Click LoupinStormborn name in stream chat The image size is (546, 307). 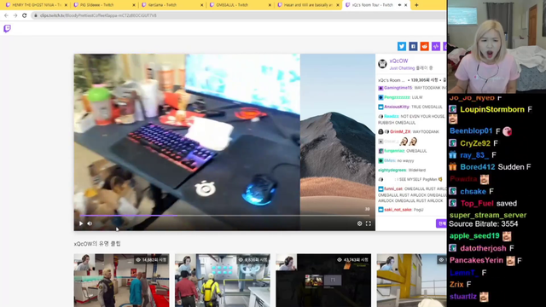(x=492, y=110)
